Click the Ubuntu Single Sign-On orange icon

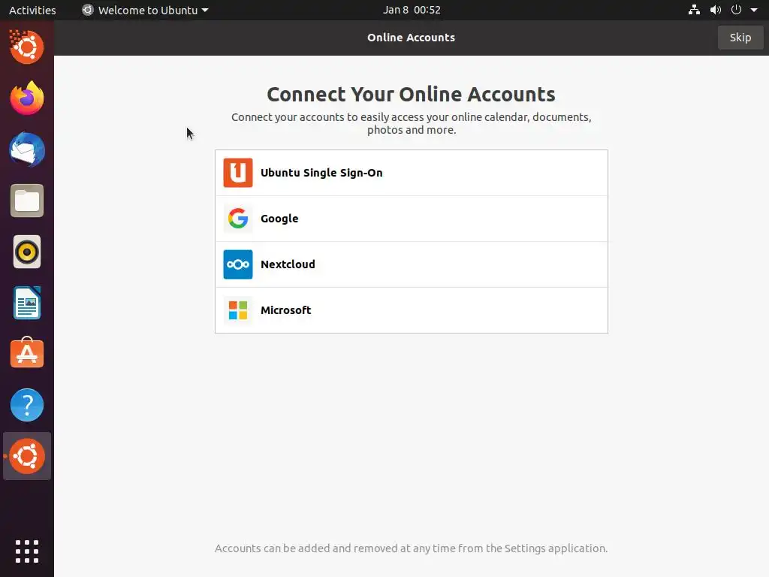[238, 173]
